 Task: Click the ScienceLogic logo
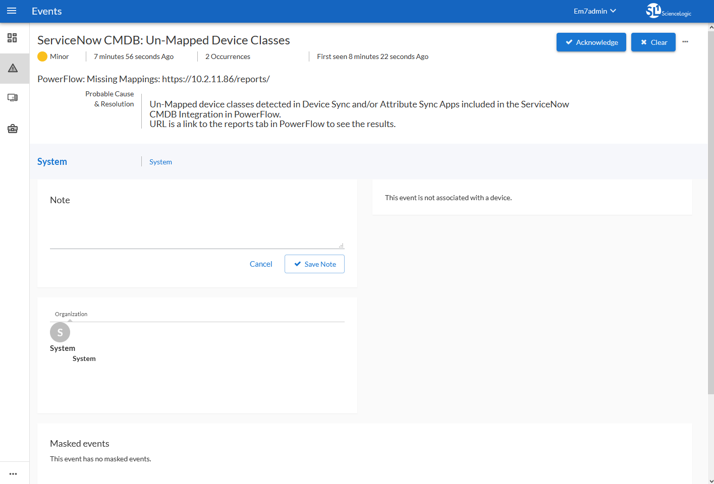click(669, 11)
